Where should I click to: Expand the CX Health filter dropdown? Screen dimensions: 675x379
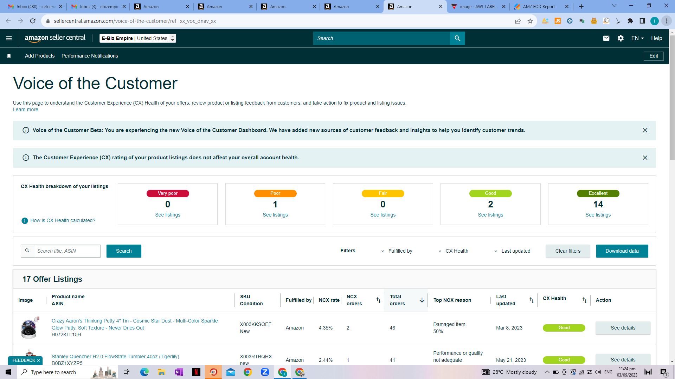453,251
